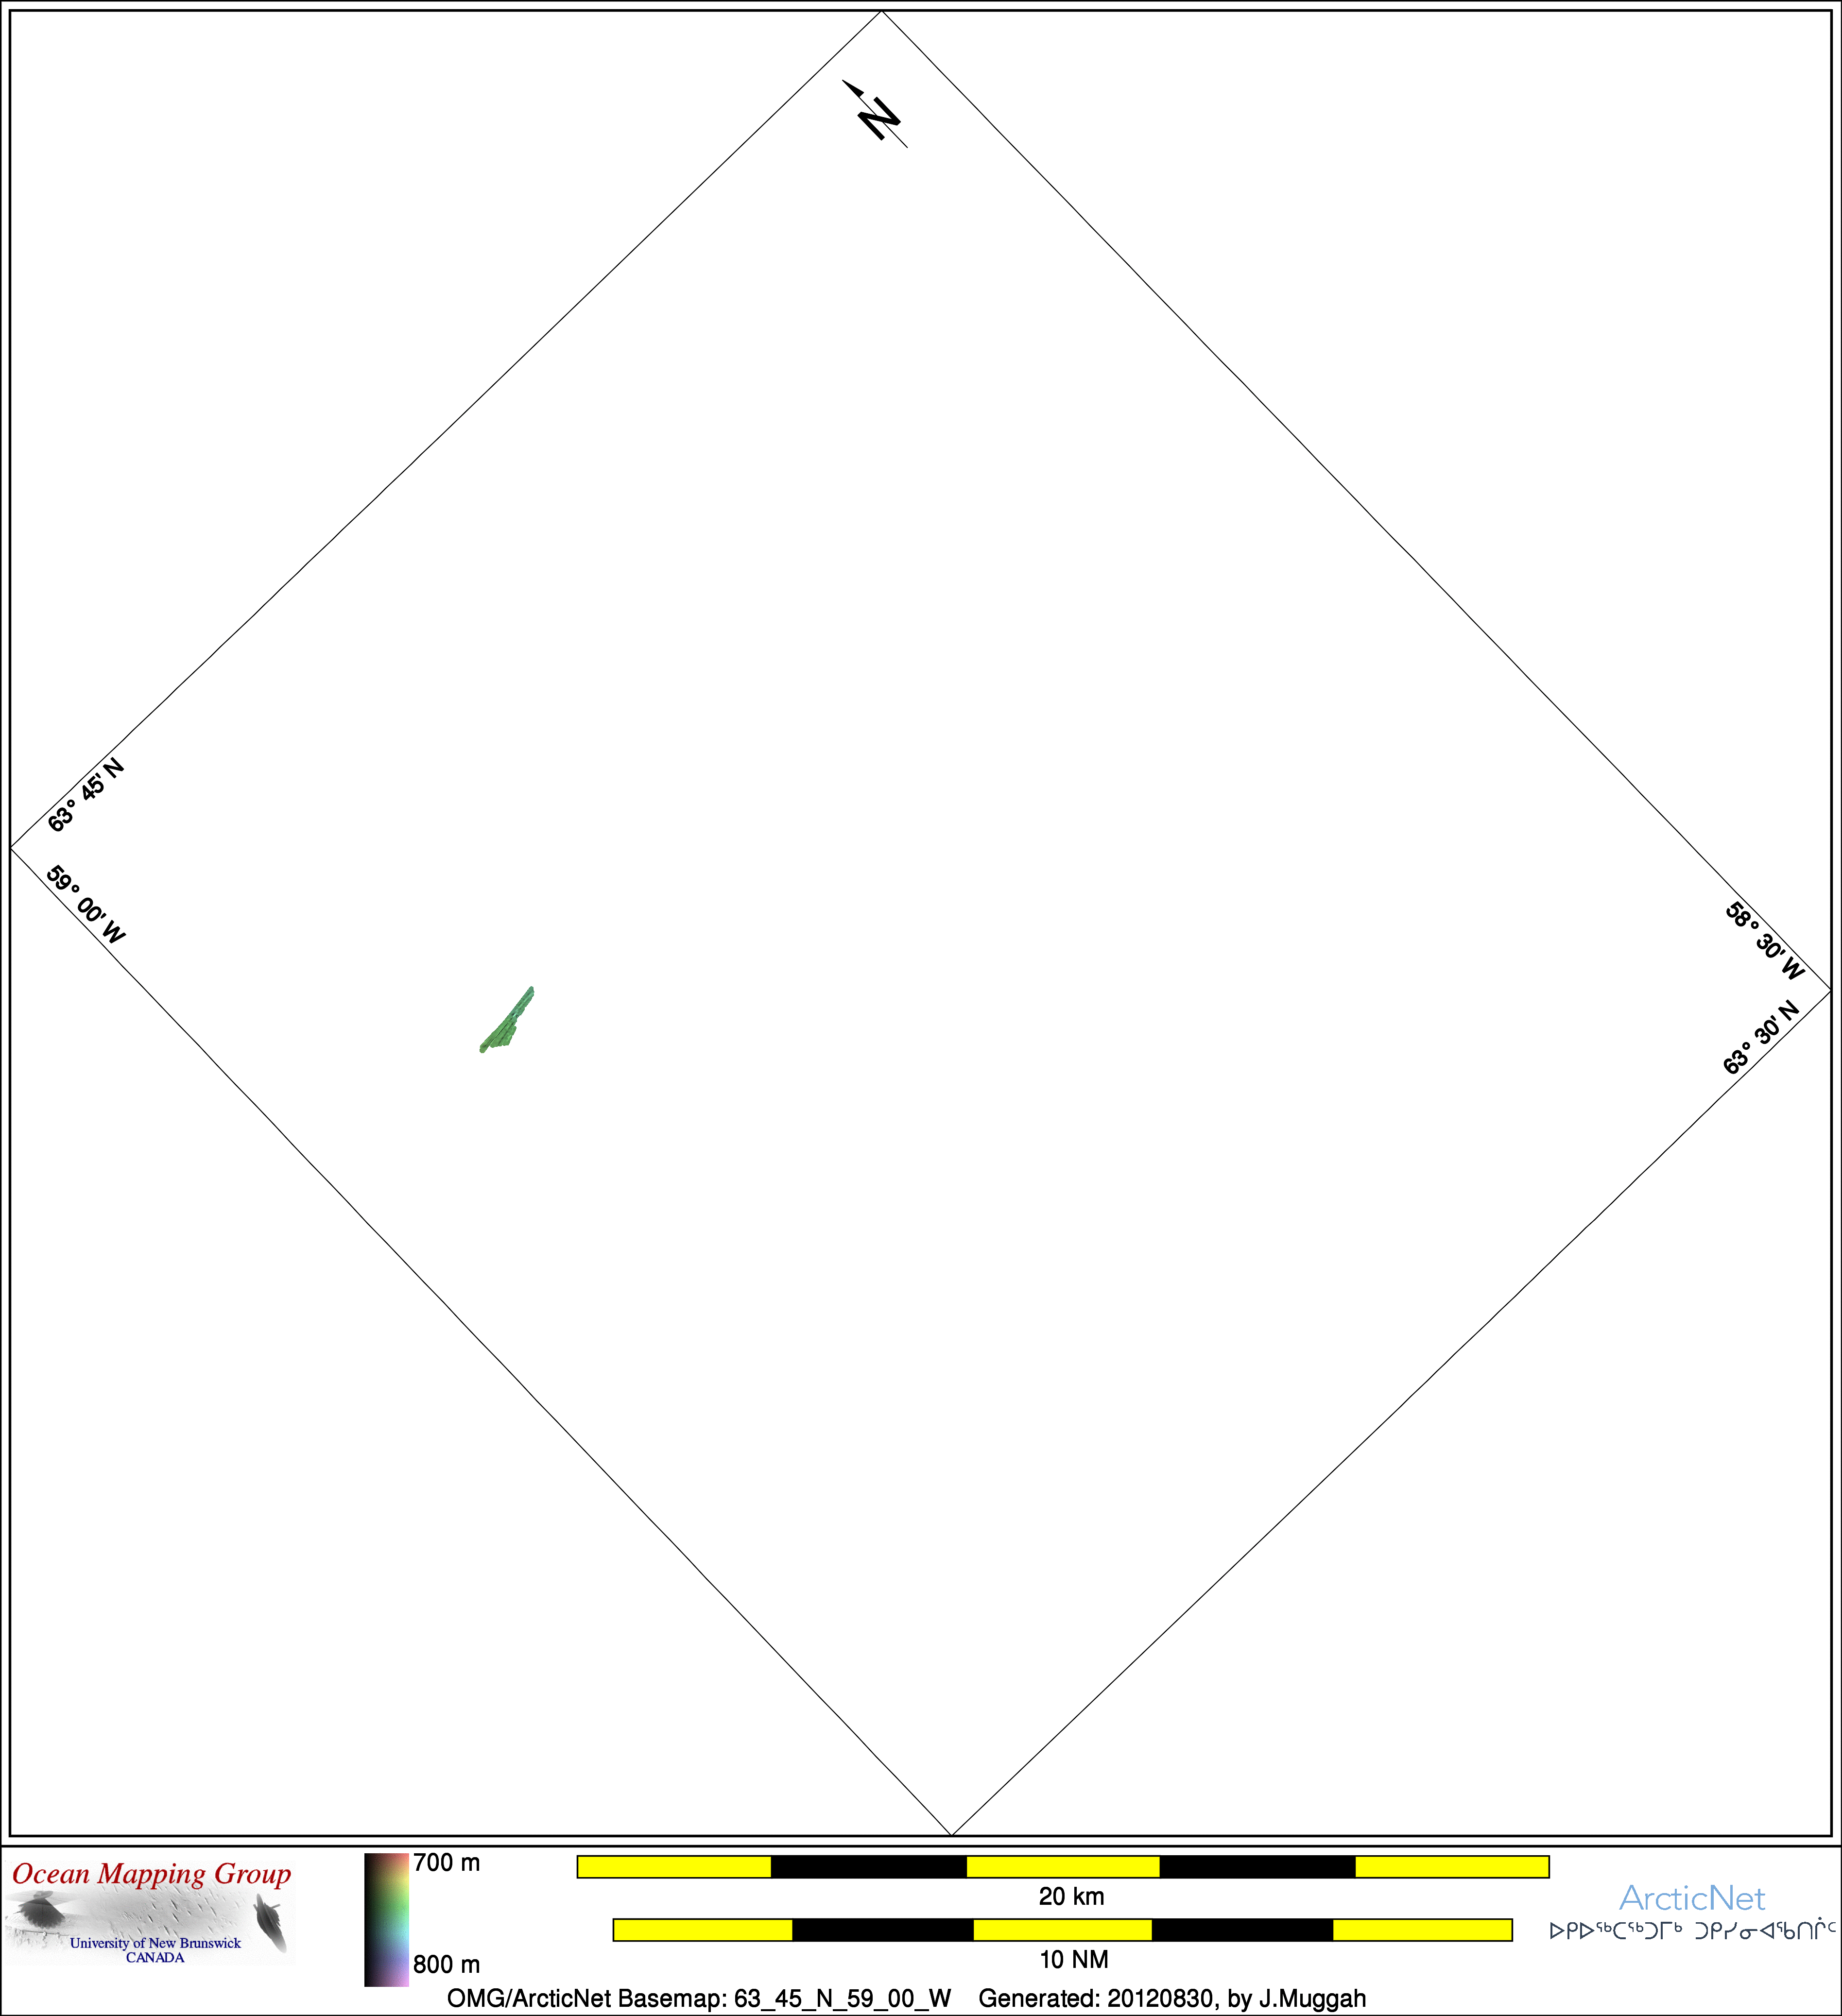Viewport: 1842px width, 2016px height.
Task: Click the 10 NM scale bar label
Action: click(1073, 1959)
